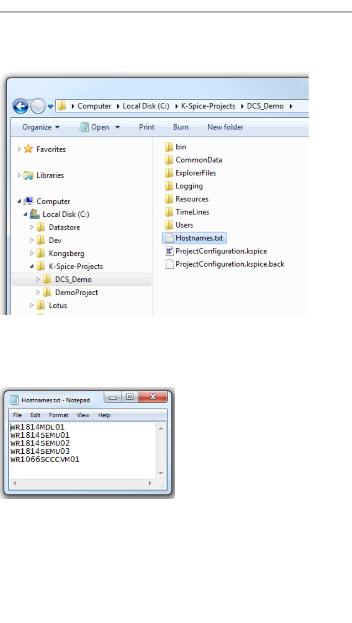Expand the Libraries tree node
352x623 pixels.
pos(19,175)
